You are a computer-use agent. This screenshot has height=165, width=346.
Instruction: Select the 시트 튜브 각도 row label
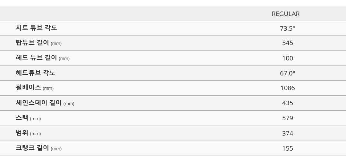point(37,28)
